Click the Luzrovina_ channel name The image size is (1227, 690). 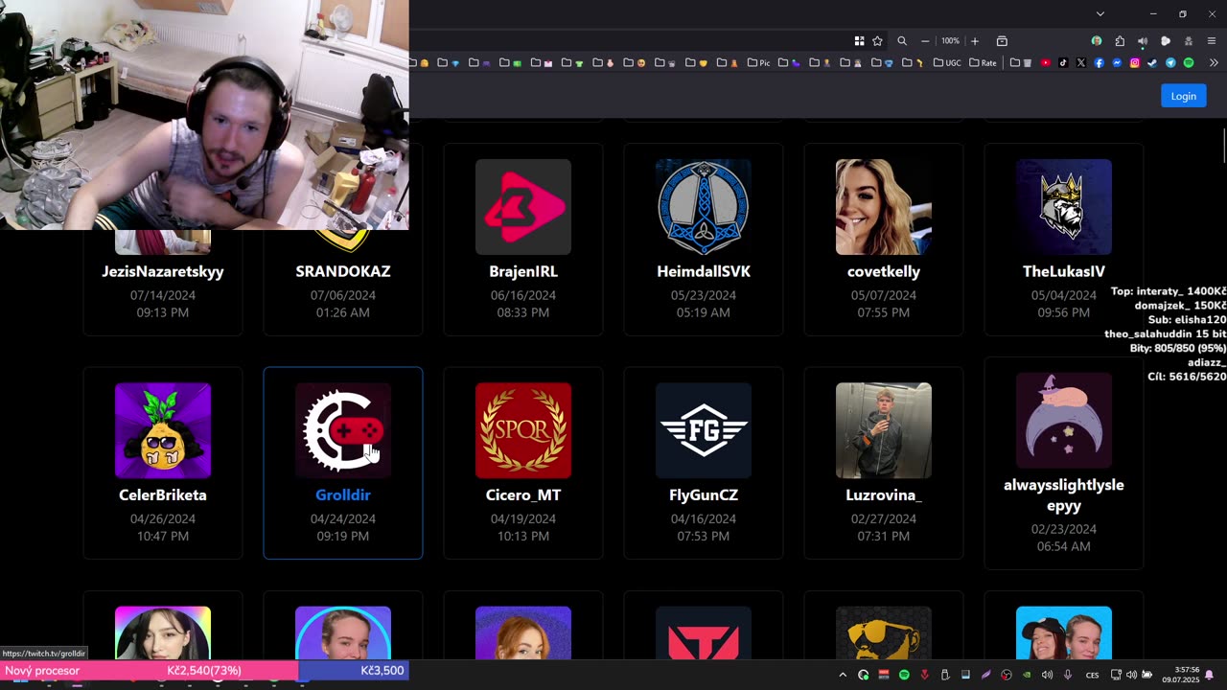click(884, 494)
